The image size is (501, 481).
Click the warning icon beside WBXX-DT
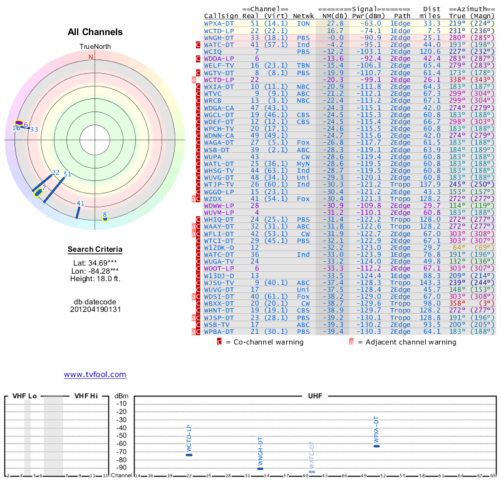click(199, 304)
